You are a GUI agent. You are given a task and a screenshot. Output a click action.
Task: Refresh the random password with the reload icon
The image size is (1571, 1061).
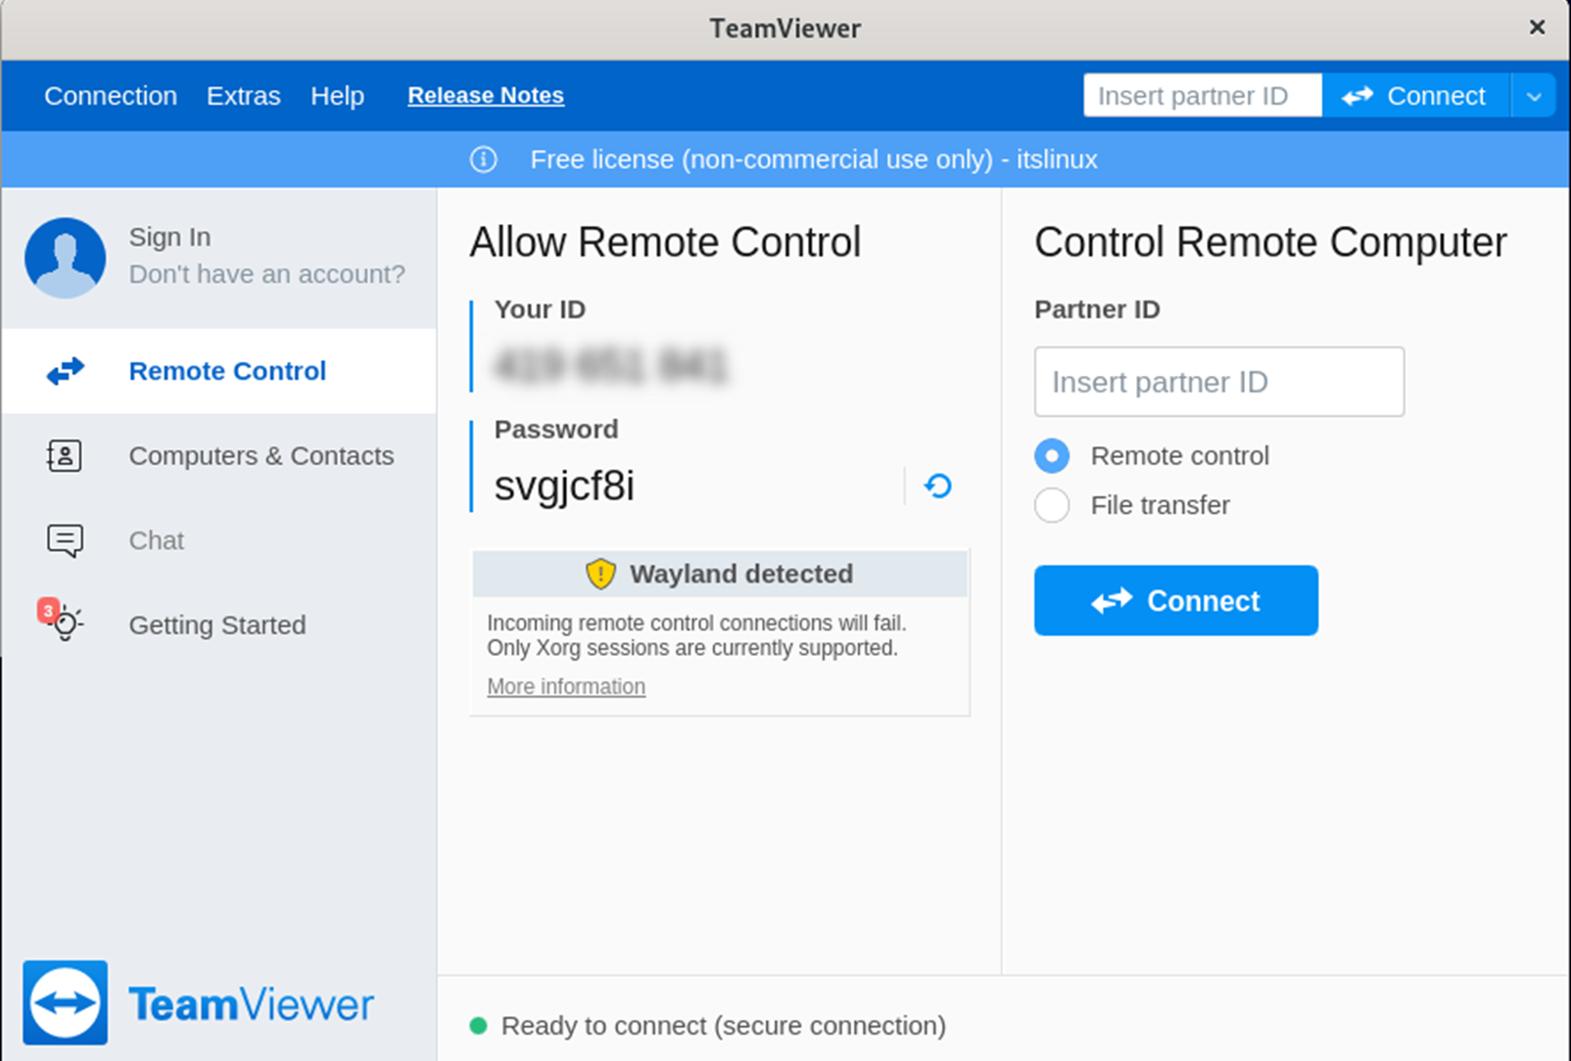click(x=938, y=485)
